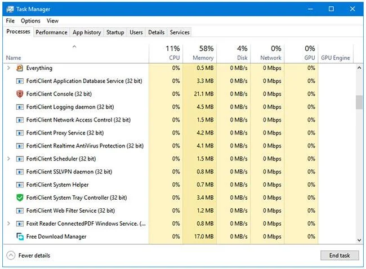366x269 pixels.
Task: Expand the FortiClient Scheduler process group
Action: 8,159
